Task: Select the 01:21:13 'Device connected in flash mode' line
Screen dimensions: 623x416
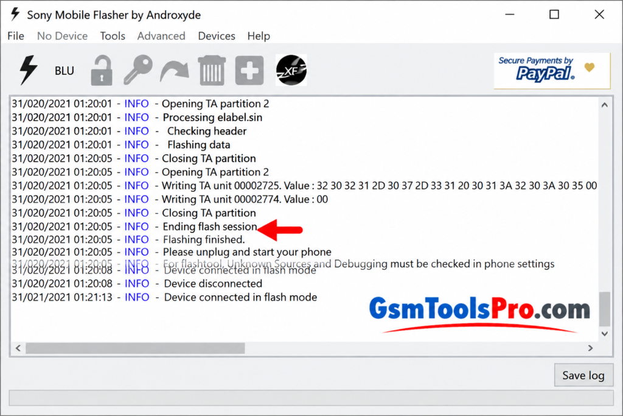Action: 164,297
